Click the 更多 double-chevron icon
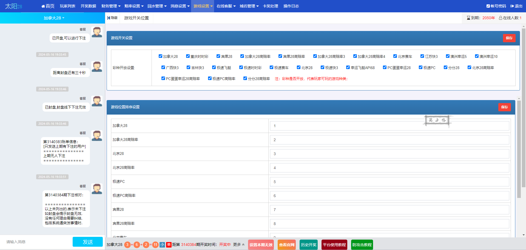Screen dimensions: 526x250 [243, 245]
